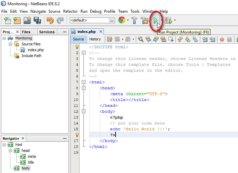Click Find Previous Occurrence icon
This screenshot has width=238, height=173.
click(x=148, y=39)
